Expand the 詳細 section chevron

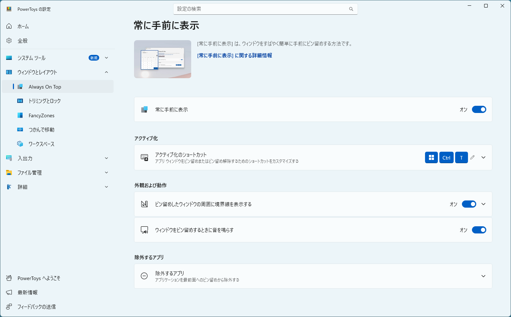[106, 187]
